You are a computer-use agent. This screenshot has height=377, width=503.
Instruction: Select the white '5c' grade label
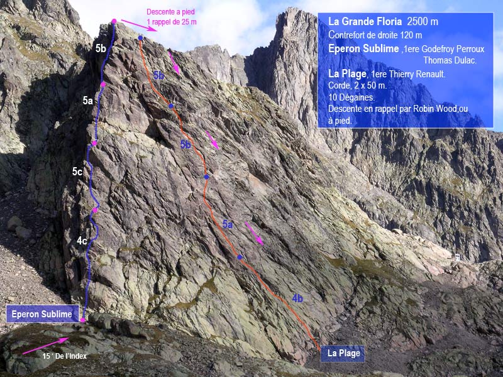(77, 172)
